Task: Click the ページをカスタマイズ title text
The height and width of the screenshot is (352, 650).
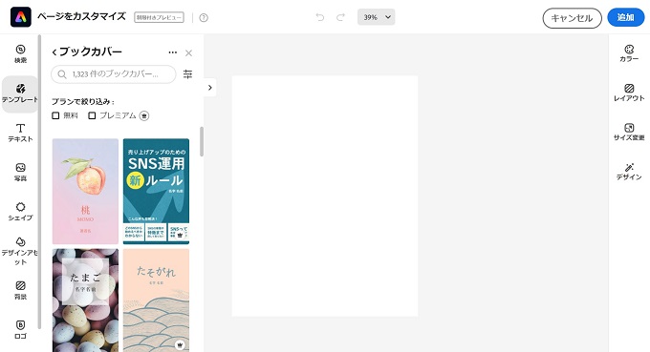Action: 81,17
